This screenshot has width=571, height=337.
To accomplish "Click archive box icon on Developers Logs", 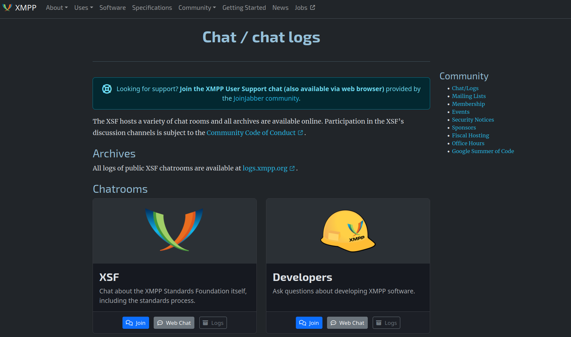I will point(379,323).
